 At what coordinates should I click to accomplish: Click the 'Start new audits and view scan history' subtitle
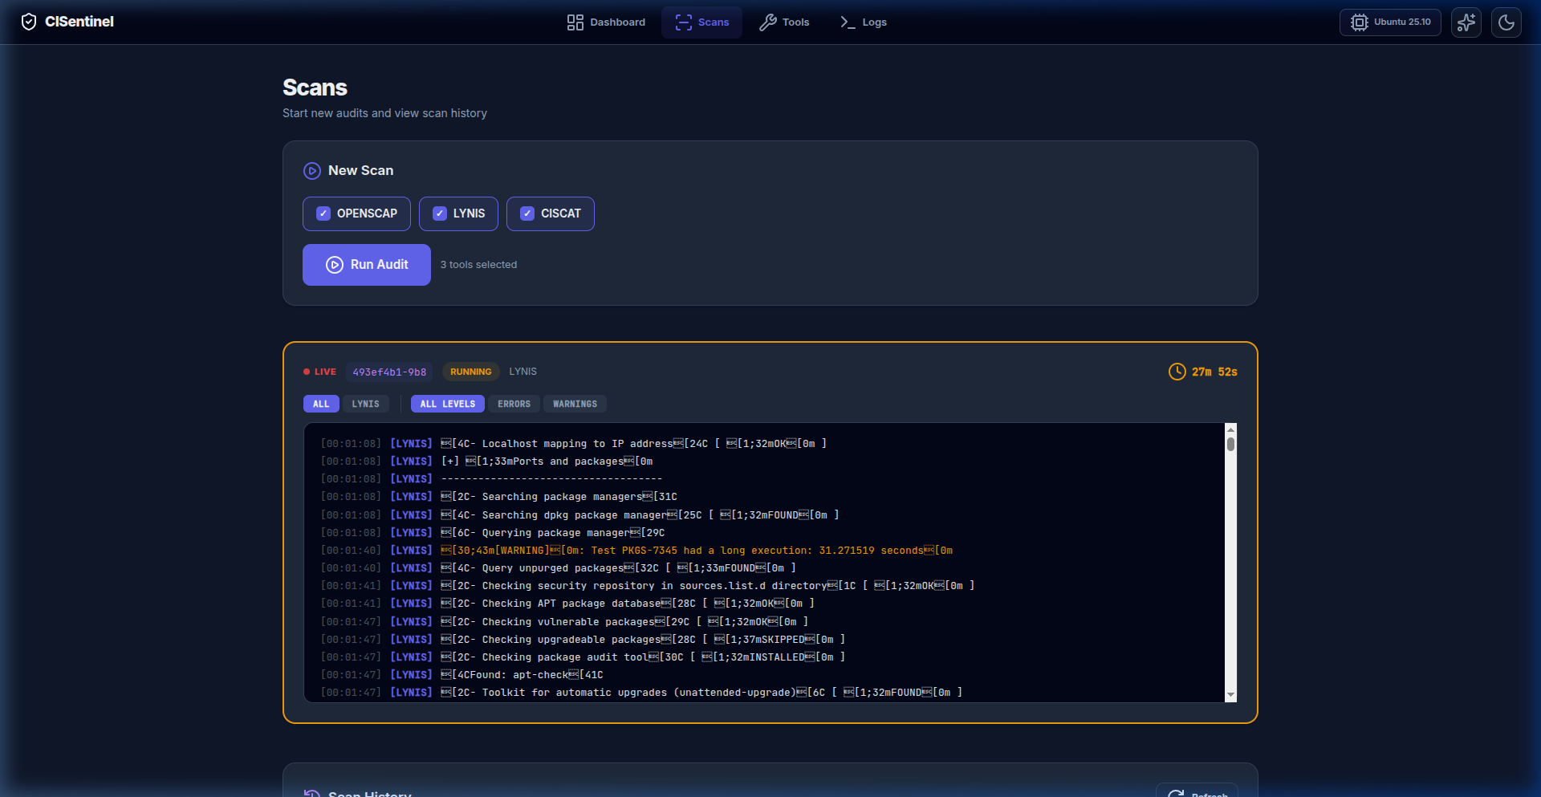[384, 113]
